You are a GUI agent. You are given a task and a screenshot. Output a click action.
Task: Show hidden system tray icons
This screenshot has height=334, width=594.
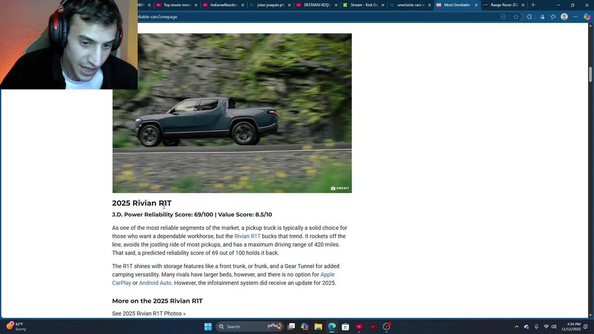click(517, 327)
